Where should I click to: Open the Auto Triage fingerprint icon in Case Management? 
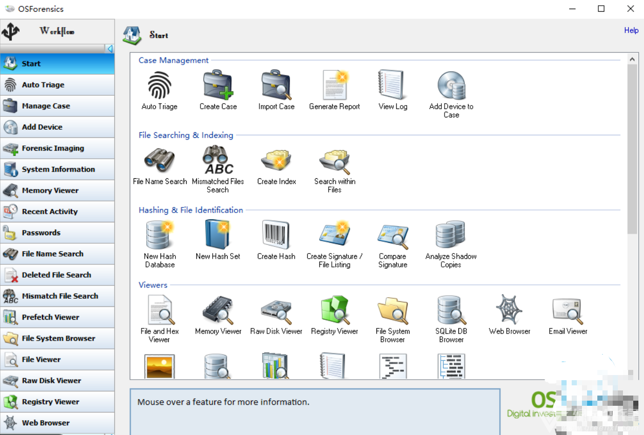[x=159, y=85]
